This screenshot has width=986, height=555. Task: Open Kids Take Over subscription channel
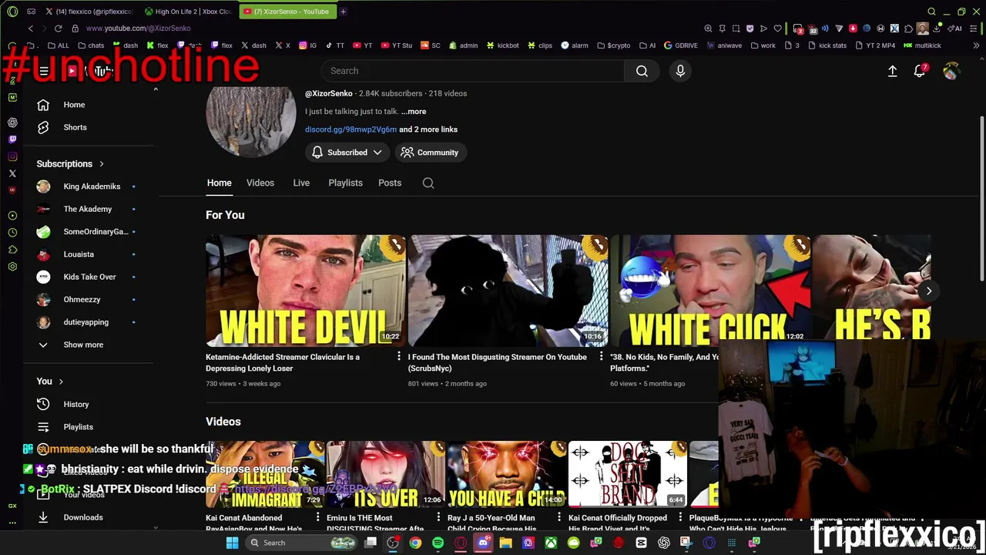[89, 277]
